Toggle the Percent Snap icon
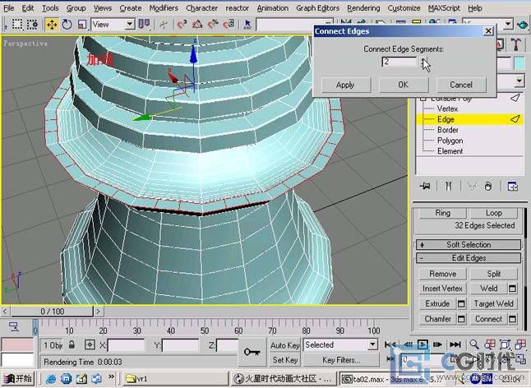531x388 pixels. pyautogui.click(x=213, y=25)
